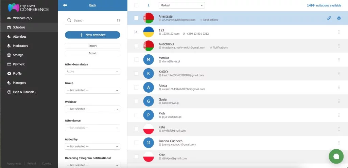Click the Ukraine flag avatar for 123
This screenshot has height=168, width=348.
[149, 32]
